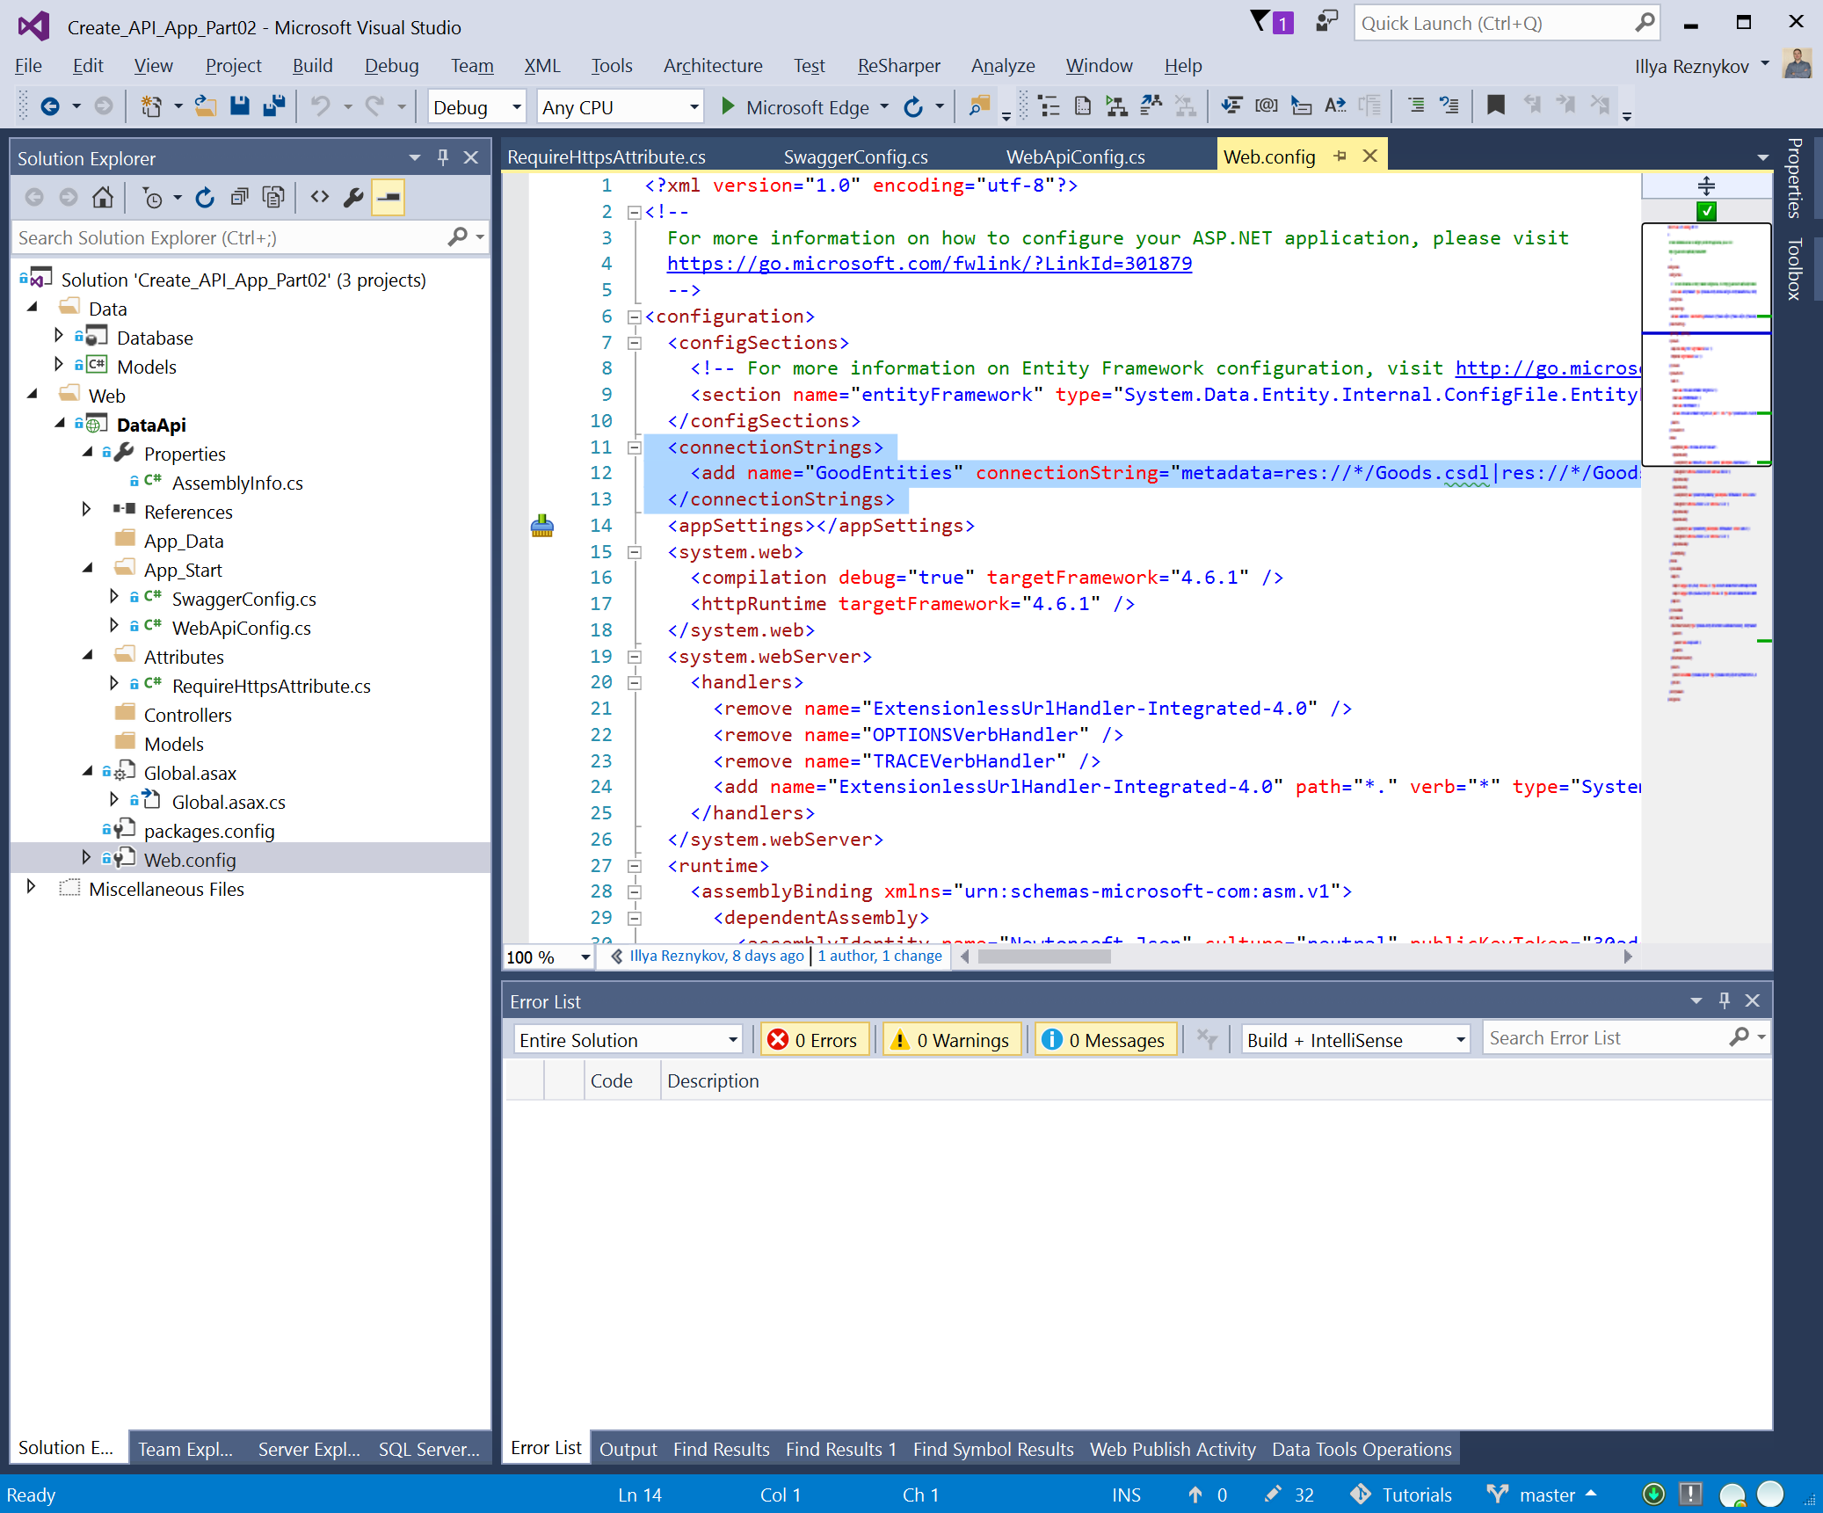Click the bookmark toggle toolbar icon
1823x1513 pixels.
[x=1495, y=106]
